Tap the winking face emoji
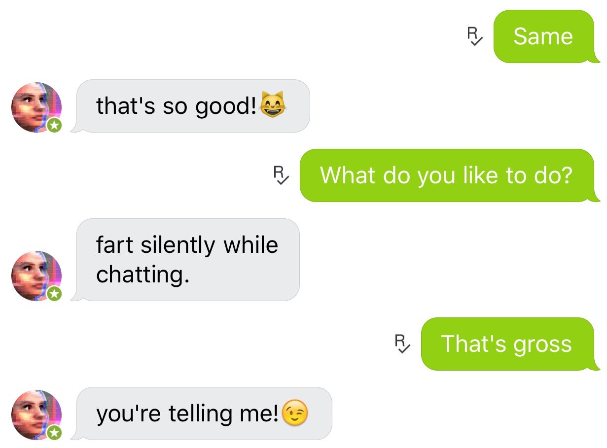 (295, 413)
